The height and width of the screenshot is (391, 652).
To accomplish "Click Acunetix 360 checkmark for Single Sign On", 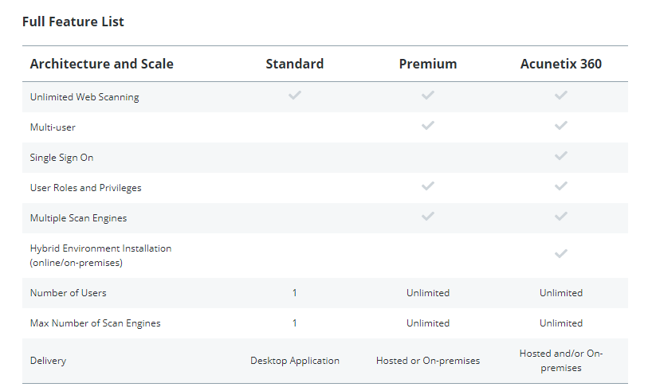I will pyautogui.click(x=560, y=155).
